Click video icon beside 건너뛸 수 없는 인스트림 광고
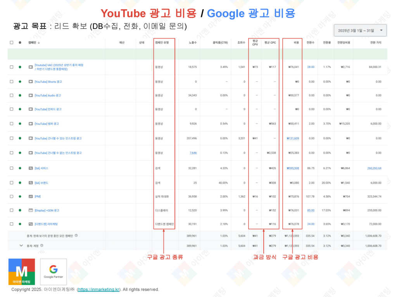The height and width of the screenshot is (297, 397). 31,153
